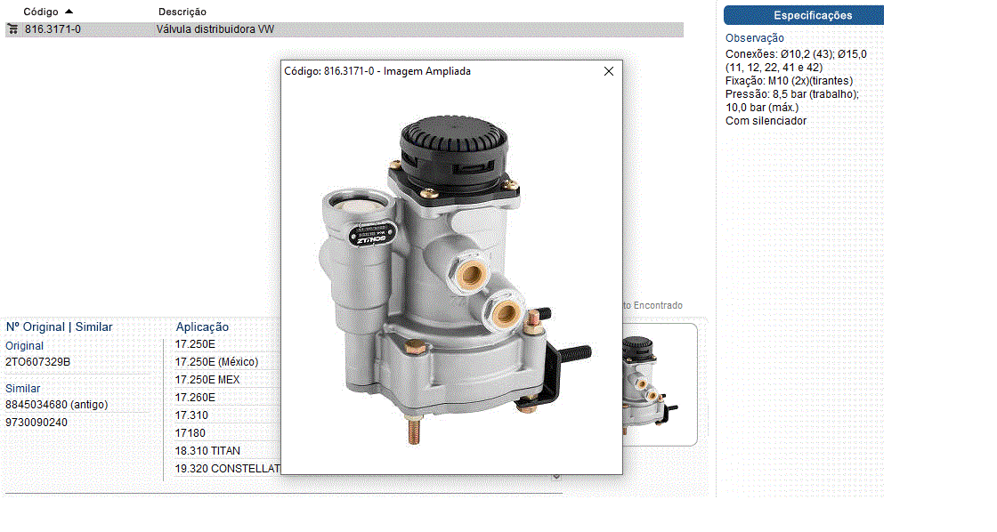This screenshot has height=532, width=997.
Task: Close the enlarged image popup
Action: (x=609, y=71)
